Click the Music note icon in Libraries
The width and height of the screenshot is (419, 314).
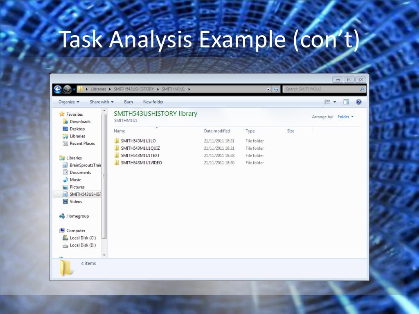[x=65, y=180]
